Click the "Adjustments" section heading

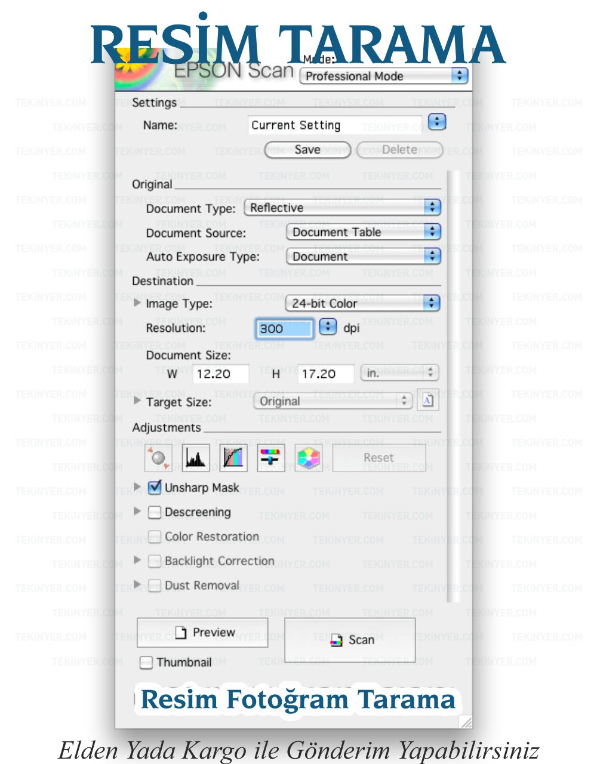pos(167,428)
